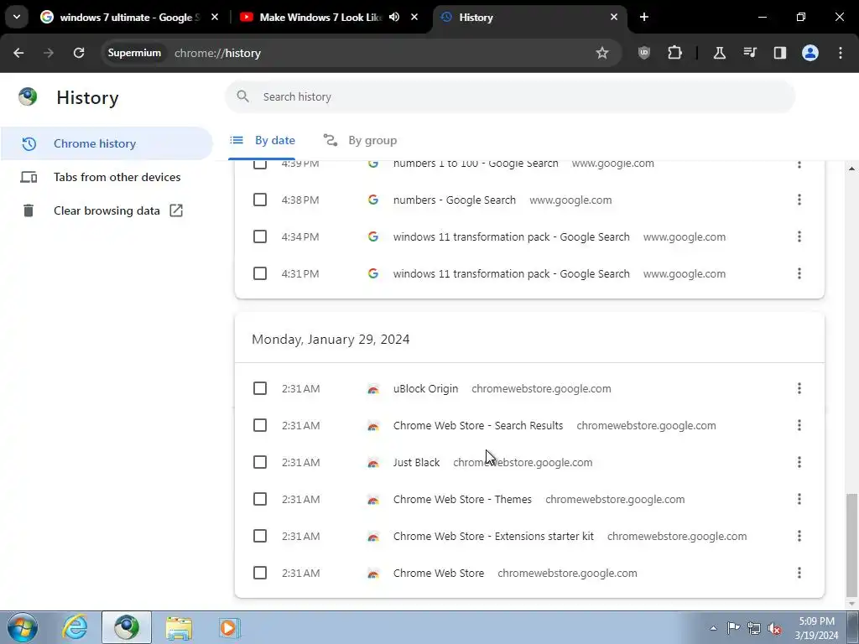Viewport: 859px width, 644px height.
Task: Show hidden tray icons arrow
Action: point(713,629)
